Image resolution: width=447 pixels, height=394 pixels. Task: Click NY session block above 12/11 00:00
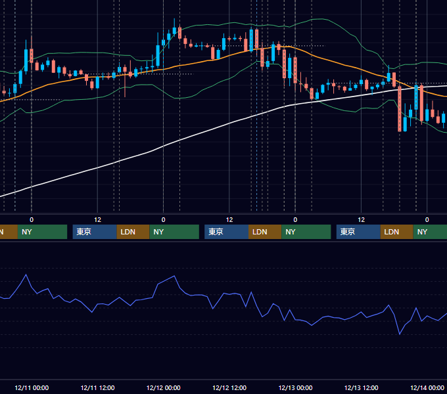42,232
